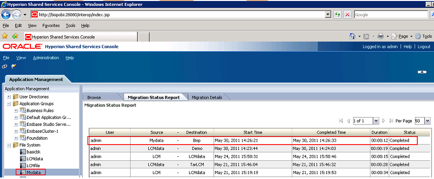
Task: Expand the Essbase Studio Serve... node
Action: (x=16, y=124)
